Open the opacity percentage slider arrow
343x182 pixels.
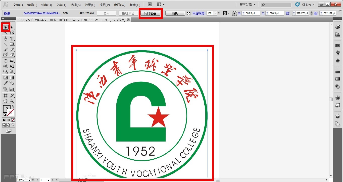215,13
